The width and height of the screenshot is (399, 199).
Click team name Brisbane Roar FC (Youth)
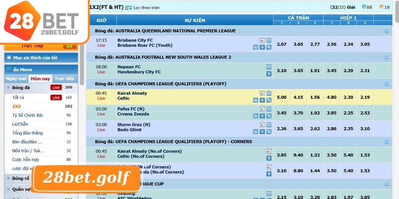point(145,45)
